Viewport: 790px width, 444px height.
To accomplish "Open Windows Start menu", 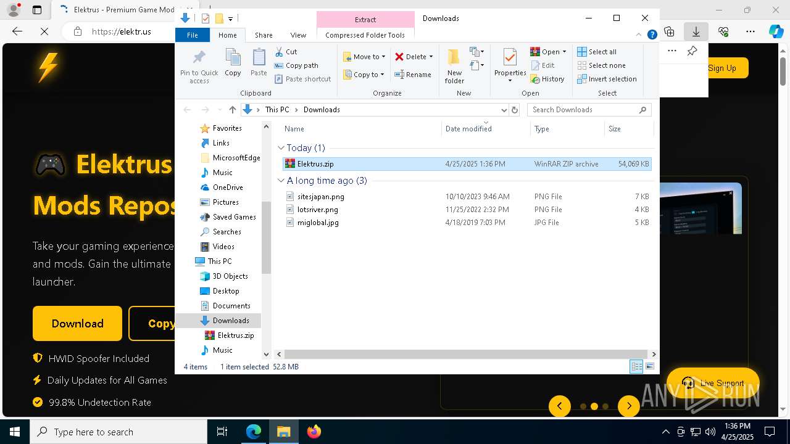I will [x=15, y=432].
